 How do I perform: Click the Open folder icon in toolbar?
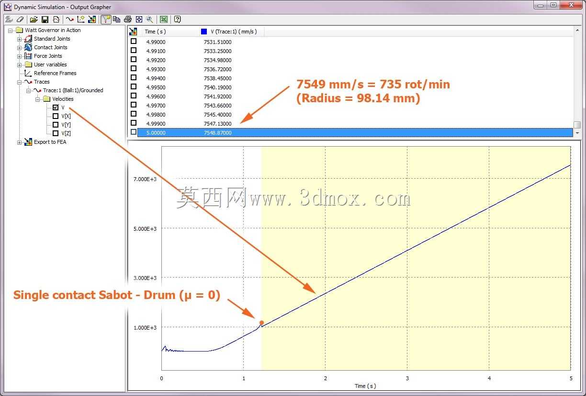(34, 20)
